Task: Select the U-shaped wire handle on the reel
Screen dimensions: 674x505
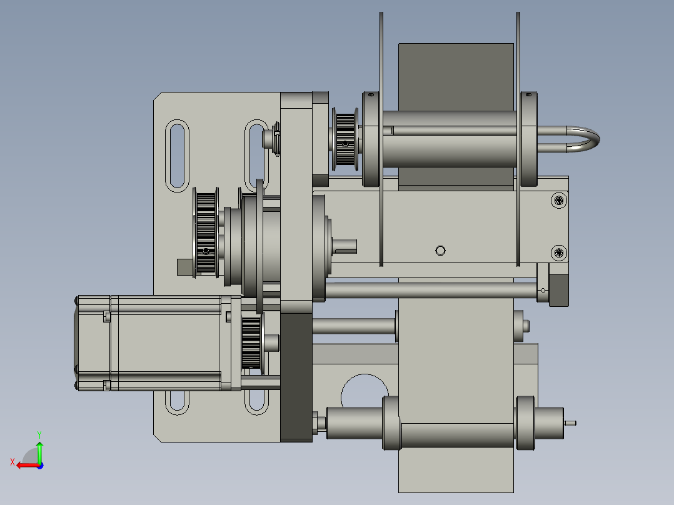Action: [x=568, y=139]
